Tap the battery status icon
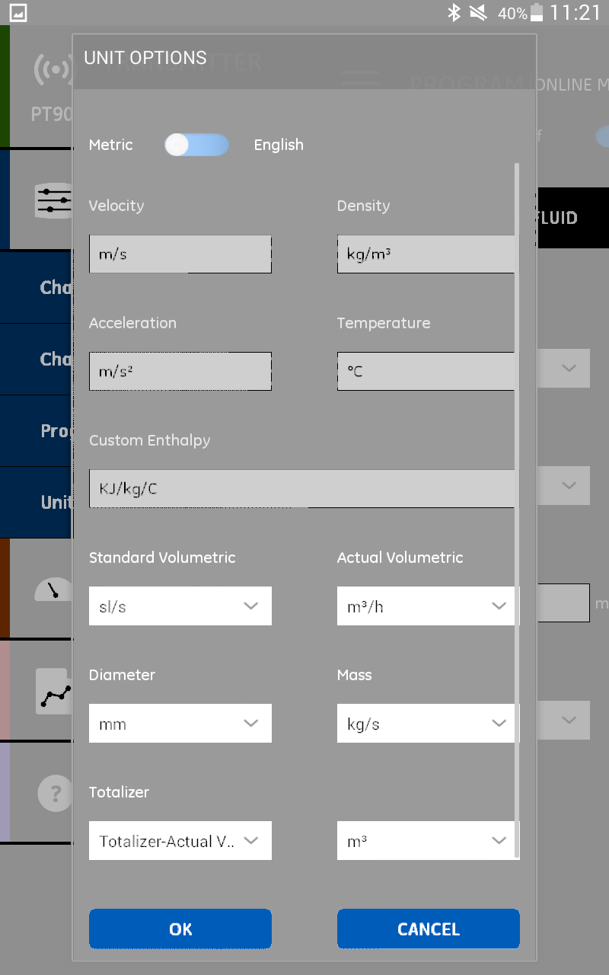The width and height of the screenshot is (609, 975). click(x=537, y=13)
